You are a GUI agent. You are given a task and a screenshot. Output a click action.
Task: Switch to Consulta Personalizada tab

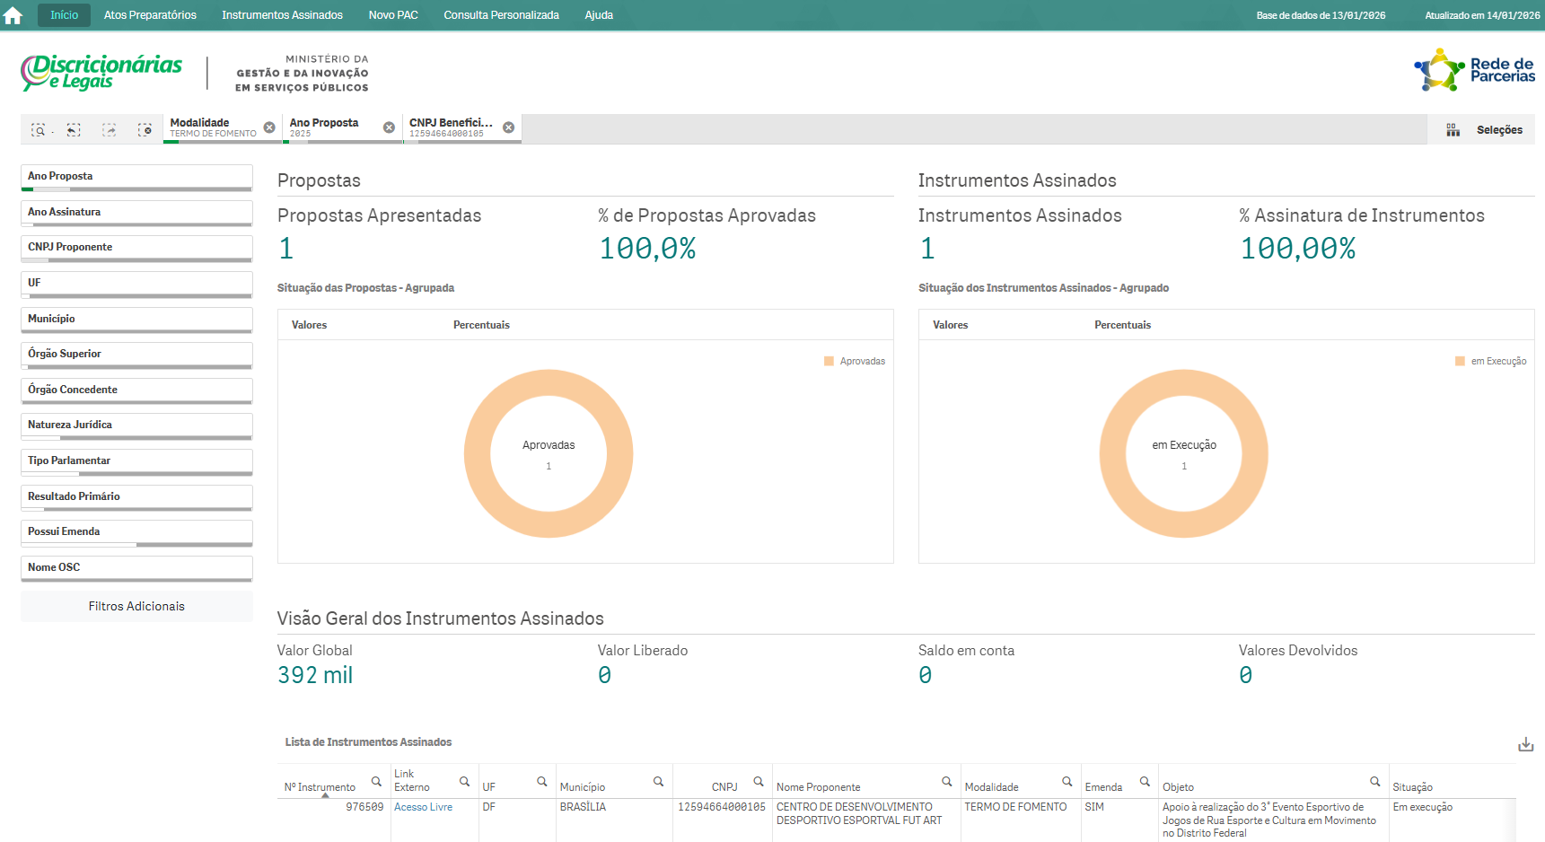501,15
